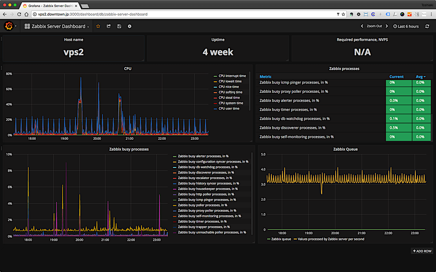Sort the table by Avg column
The height and width of the screenshot is (272, 436).
[x=421, y=76]
